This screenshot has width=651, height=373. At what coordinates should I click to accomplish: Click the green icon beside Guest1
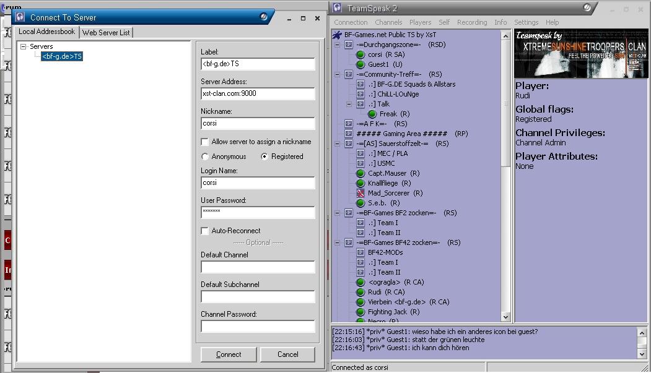360,65
